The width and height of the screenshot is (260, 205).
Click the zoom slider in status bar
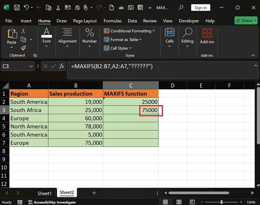(221, 202)
